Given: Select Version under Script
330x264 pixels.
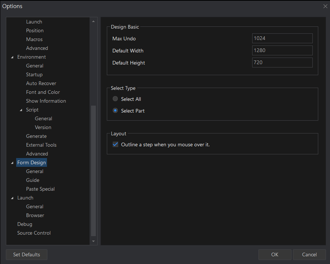Looking at the screenshot, I should pos(43,127).
